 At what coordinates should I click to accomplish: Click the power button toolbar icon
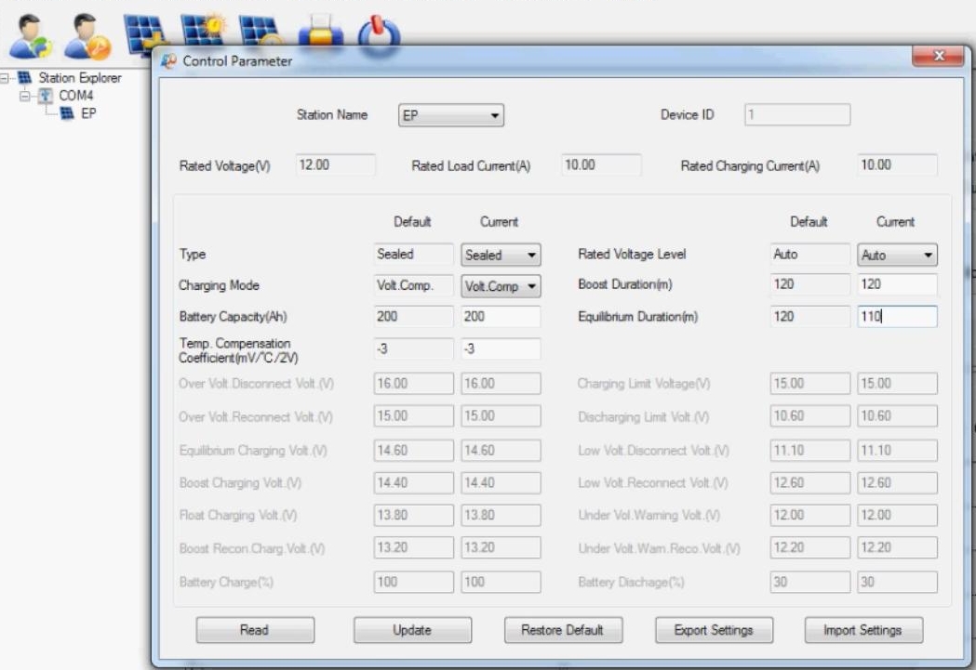[378, 33]
